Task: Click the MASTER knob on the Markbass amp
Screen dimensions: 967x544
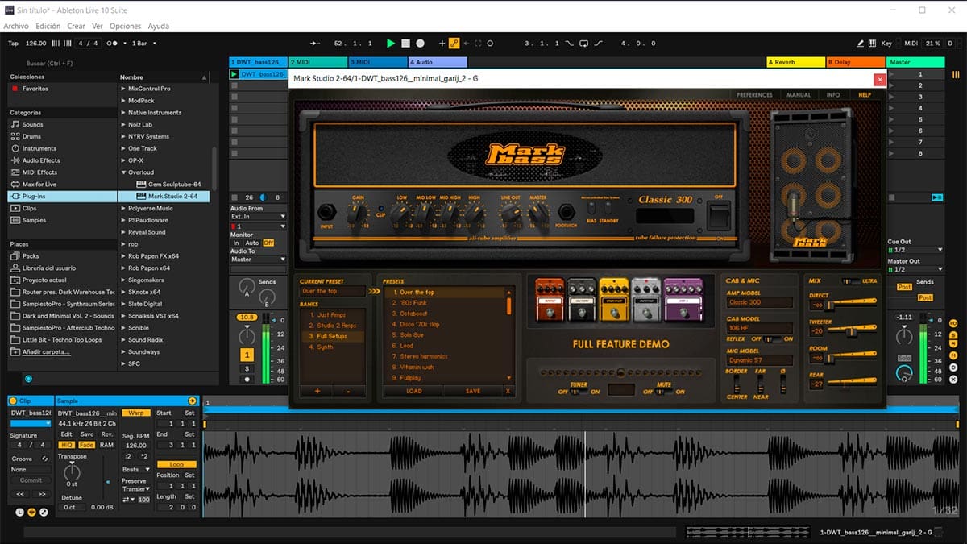Action: coord(538,213)
